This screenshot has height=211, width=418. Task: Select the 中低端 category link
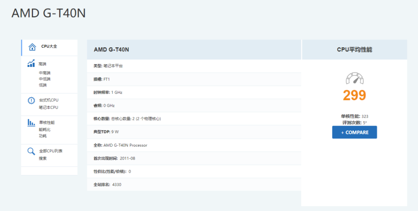[45, 79]
